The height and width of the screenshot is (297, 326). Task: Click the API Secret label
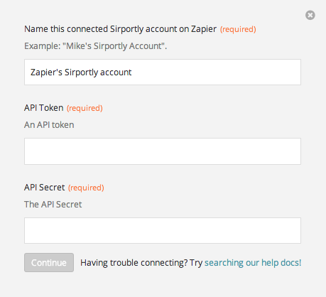tap(44, 188)
